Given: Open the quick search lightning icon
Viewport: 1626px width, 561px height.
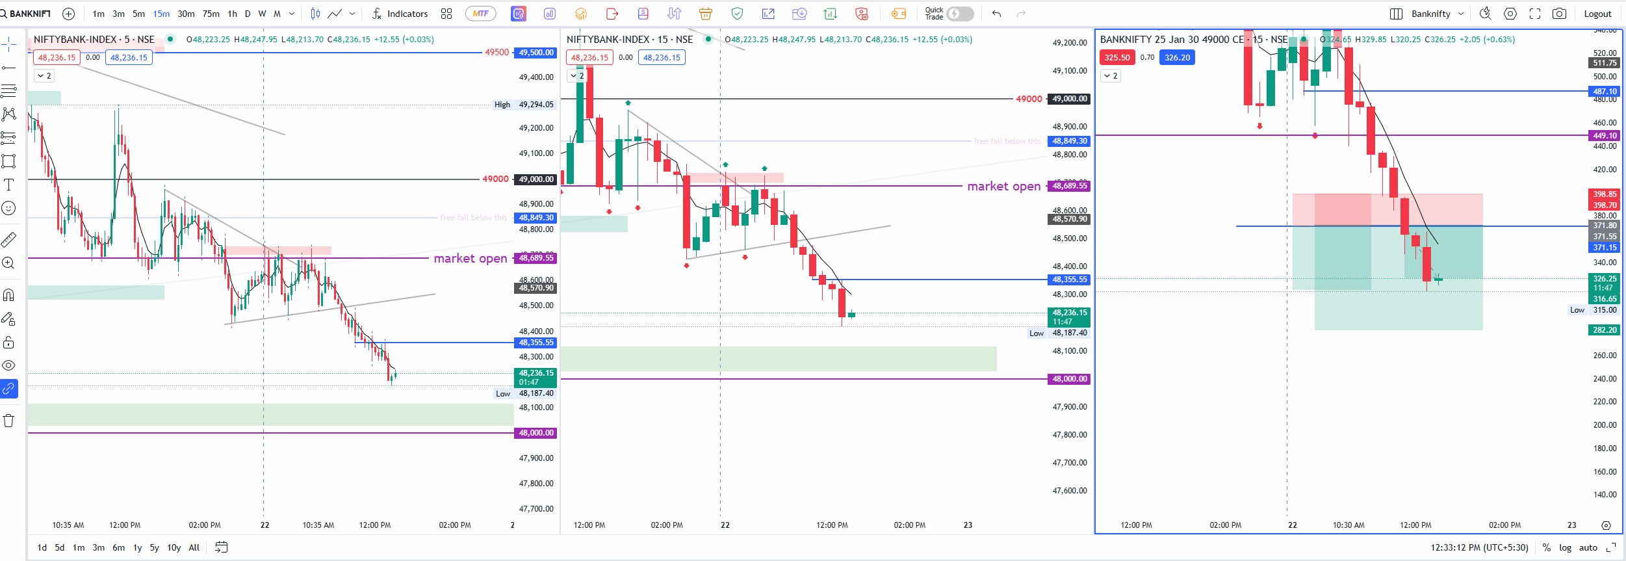Looking at the screenshot, I should 1486,14.
